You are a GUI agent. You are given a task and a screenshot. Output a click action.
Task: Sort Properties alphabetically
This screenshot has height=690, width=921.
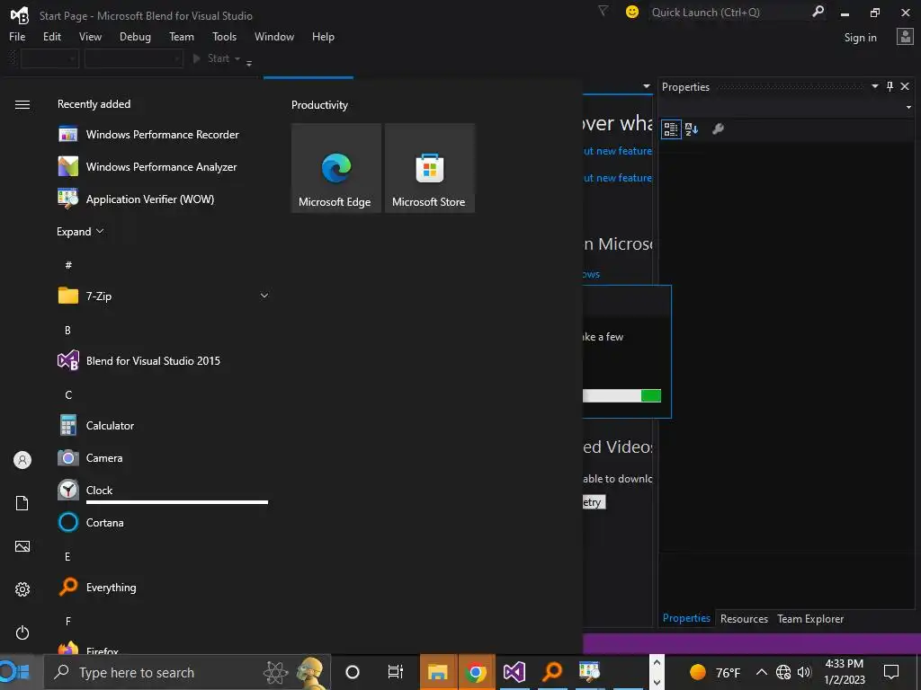coord(692,129)
